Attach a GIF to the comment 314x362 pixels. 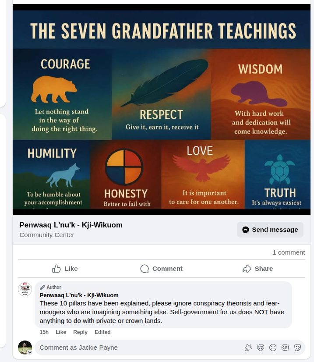[285, 348]
